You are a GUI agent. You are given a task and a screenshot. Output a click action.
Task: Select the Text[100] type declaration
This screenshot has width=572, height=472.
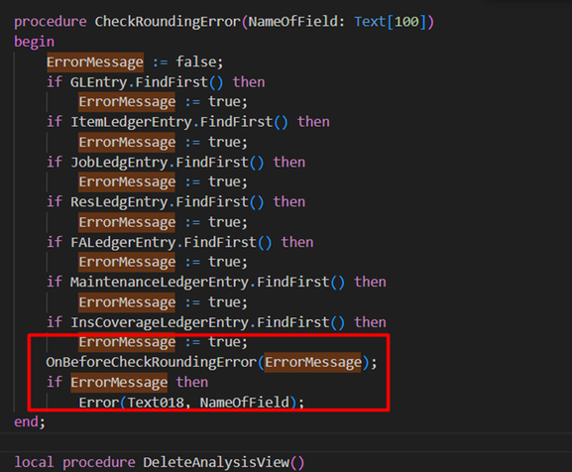(390, 22)
